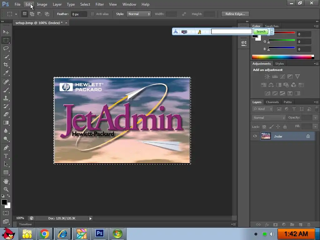Toggle Lock transparent pixels
Image resolution: width=320 pixels, height=240 pixels.
(264, 127)
